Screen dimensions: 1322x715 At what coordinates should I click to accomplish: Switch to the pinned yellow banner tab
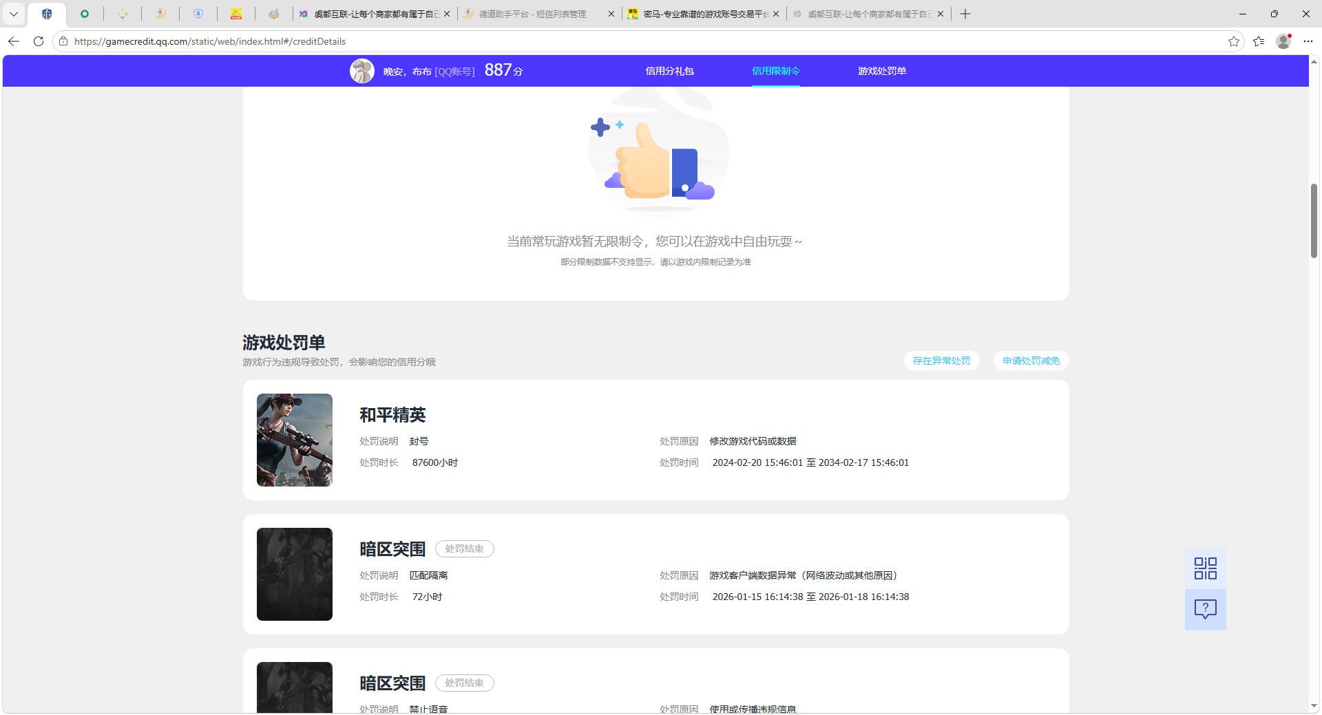(236, 14)
